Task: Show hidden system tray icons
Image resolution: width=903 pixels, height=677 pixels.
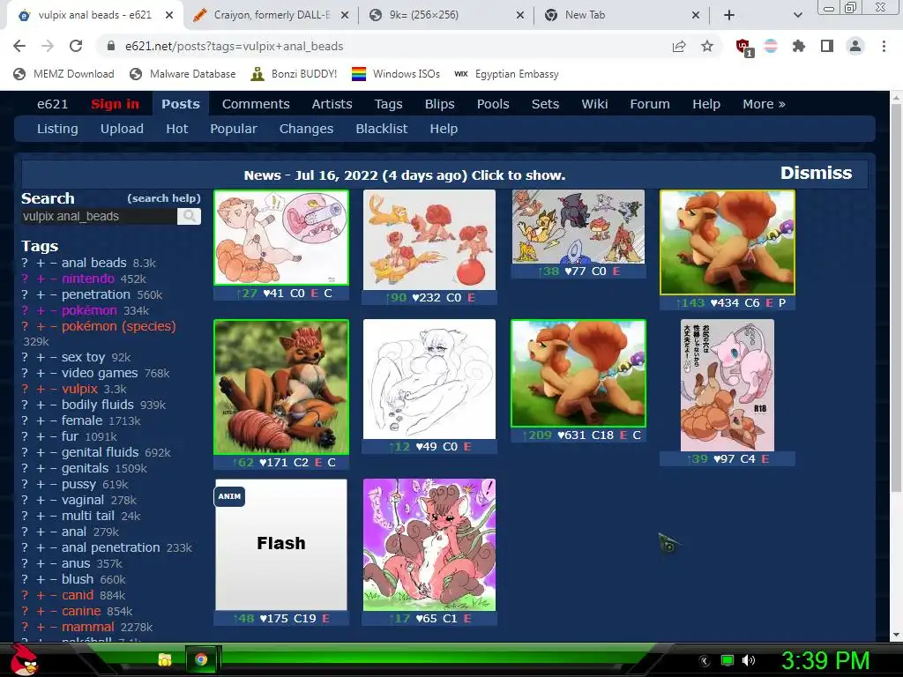Action: pos(705,661)
